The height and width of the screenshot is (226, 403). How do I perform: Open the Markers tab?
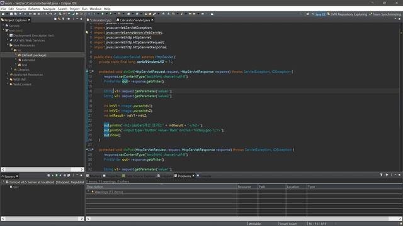[x=94, y=176]
